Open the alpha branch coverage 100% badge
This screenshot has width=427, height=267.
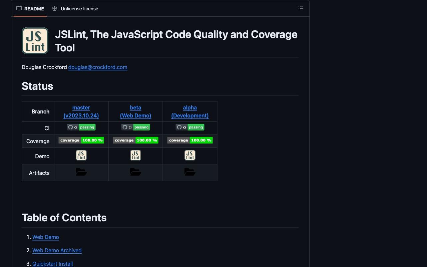(x=190, y=140)
